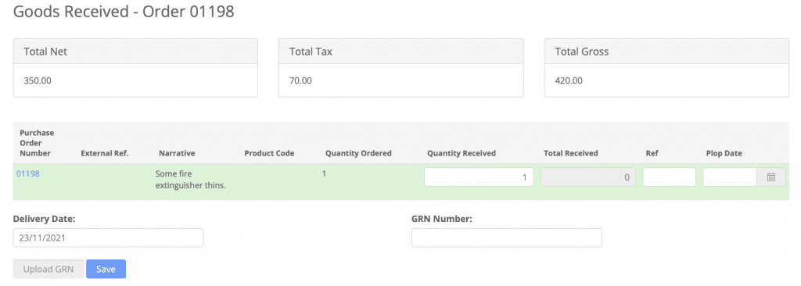The height and width of the screenshot is (286, 801).
Task: Click the Upload GRN button
Action: [x=48, y=269]
